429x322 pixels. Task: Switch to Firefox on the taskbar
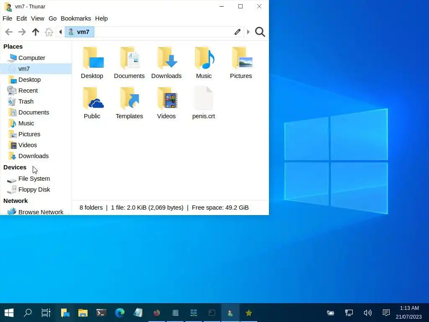pyautogui.click(x=157, y=313)
